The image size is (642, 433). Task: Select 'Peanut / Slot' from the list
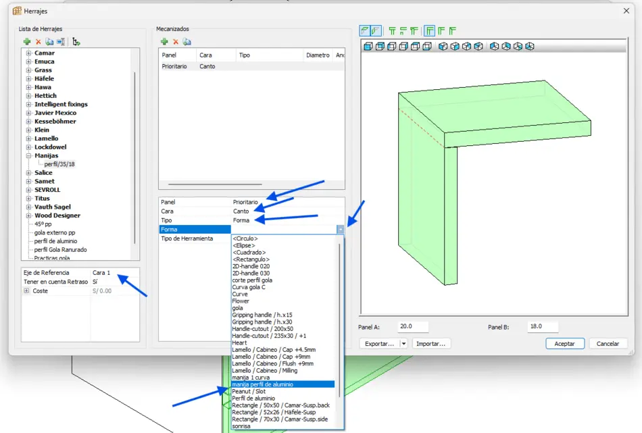click(249, 391)
